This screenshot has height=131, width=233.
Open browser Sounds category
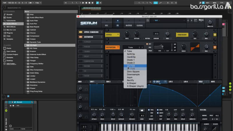(9, 14)
